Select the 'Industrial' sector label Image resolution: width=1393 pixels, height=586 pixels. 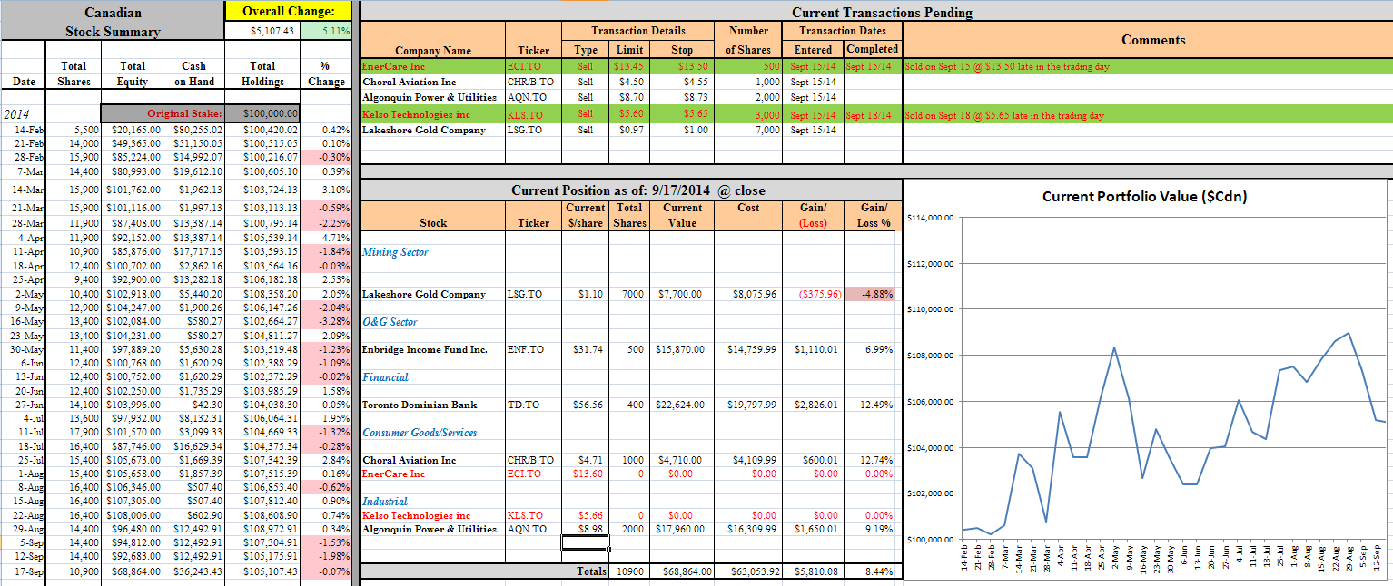point(385,502)
